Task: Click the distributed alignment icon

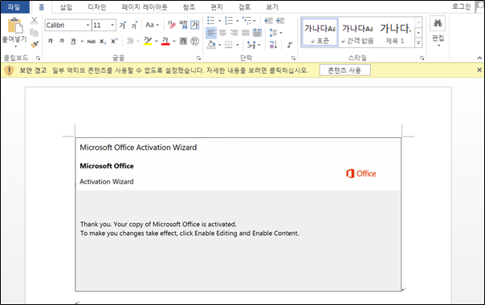Action: 257,32
